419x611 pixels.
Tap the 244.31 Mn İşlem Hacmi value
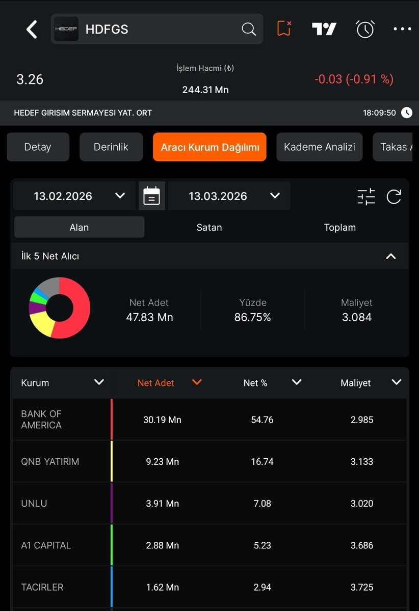[205, 90]
